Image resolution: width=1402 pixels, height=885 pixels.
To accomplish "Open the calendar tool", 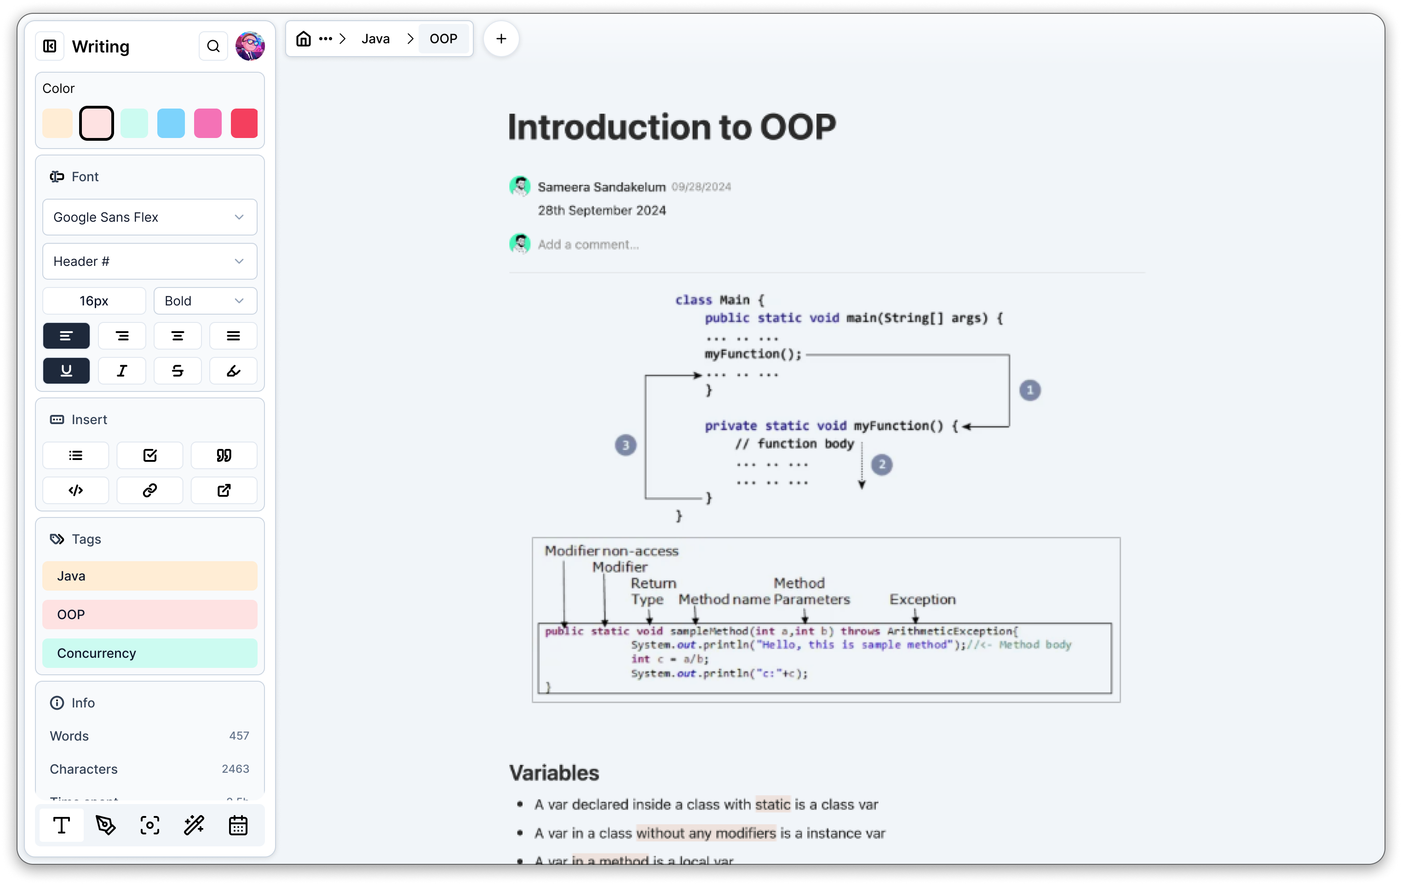I will point(238,825).
